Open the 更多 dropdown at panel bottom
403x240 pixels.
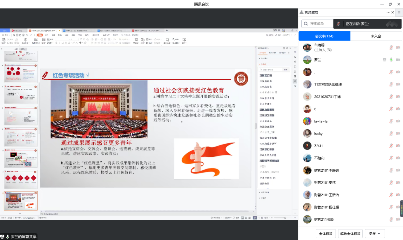pyautogui.click(x=375, y=234)
